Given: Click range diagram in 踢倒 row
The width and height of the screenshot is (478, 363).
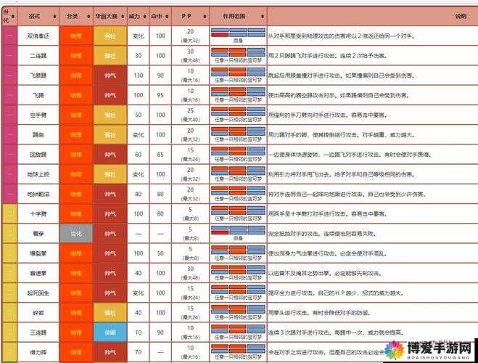Looking at the screenshot, I should click(x=238, y=131).
